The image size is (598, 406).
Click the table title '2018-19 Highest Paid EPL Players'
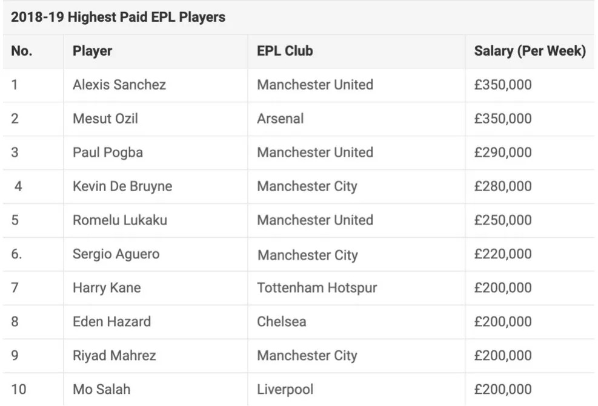[118, 17]
